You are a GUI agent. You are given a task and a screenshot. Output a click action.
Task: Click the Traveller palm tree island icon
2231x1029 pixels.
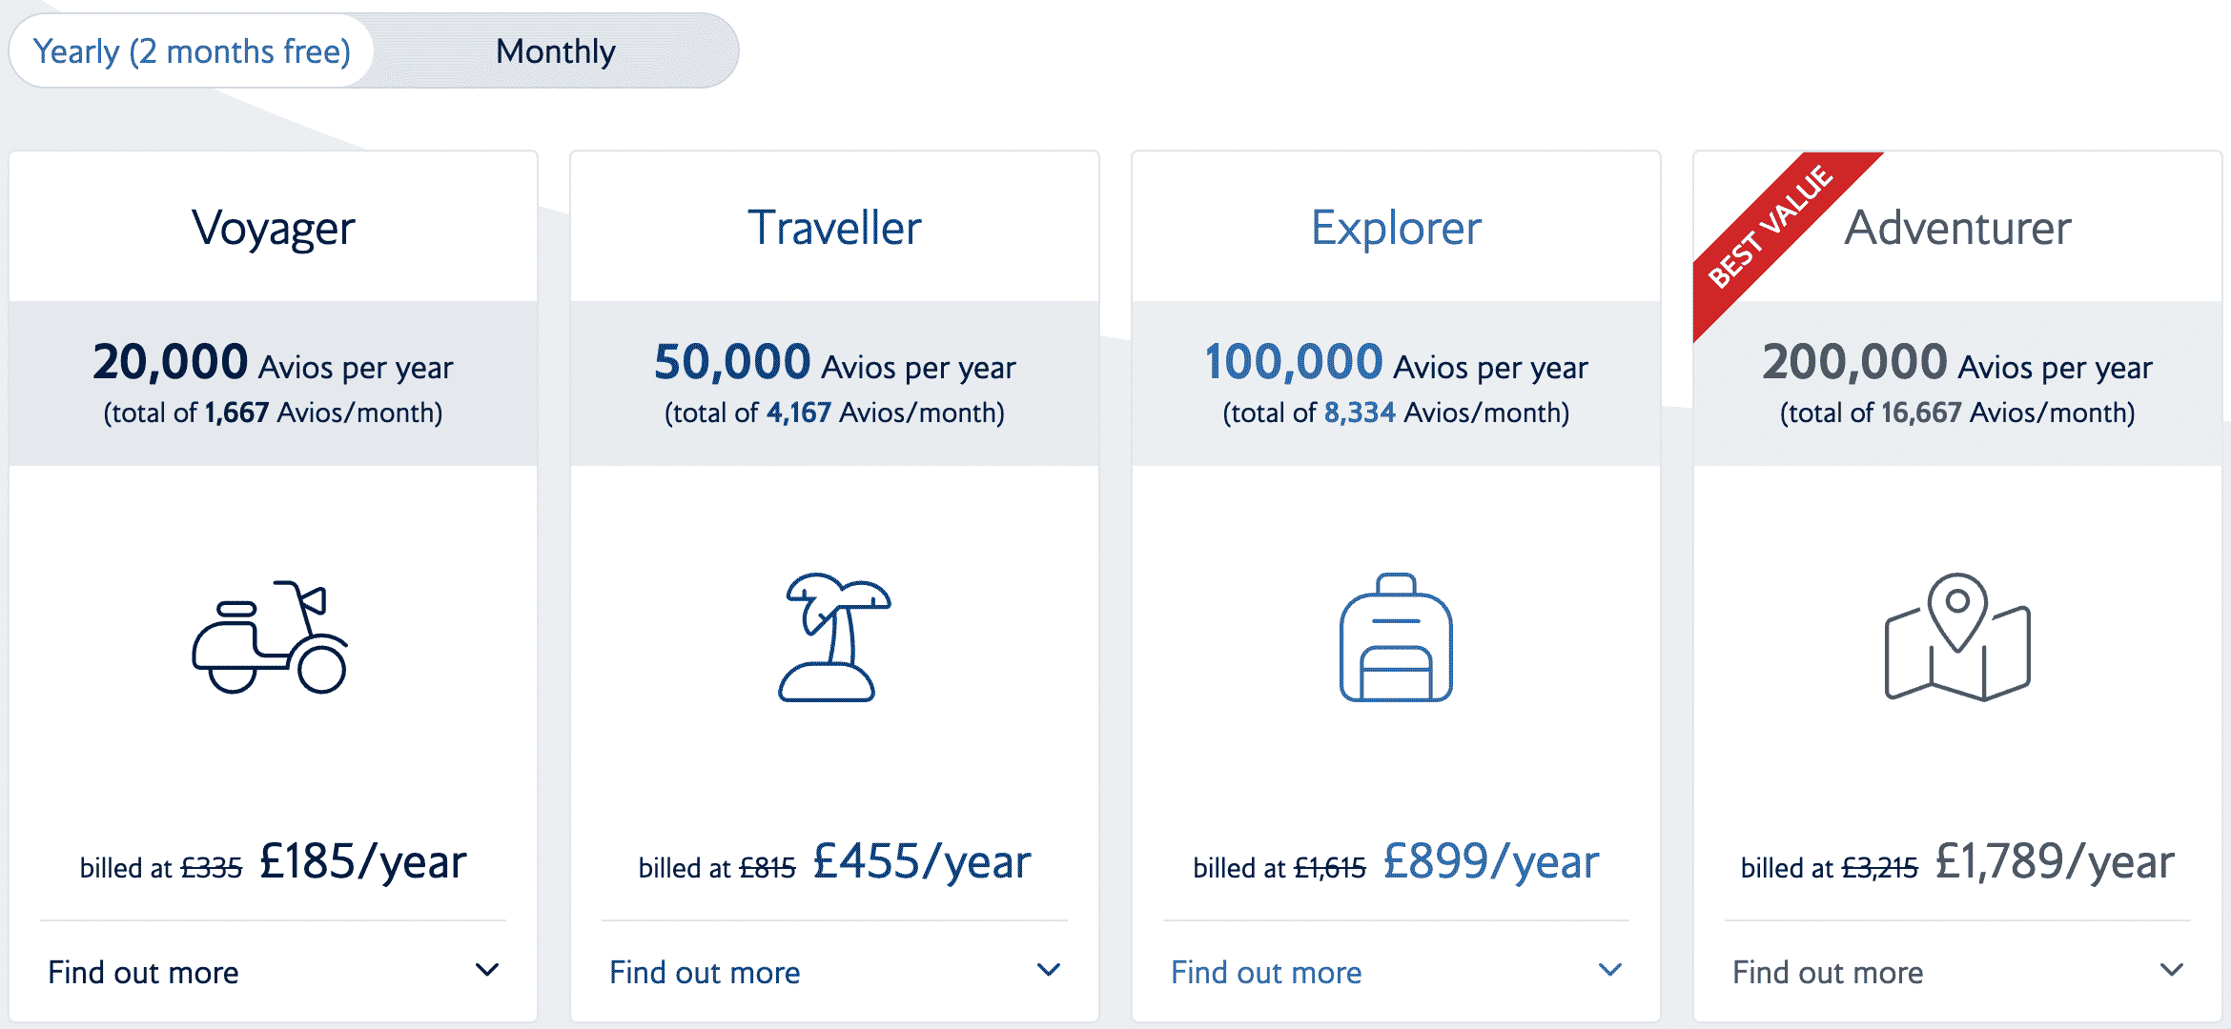(x=832, y=637)
